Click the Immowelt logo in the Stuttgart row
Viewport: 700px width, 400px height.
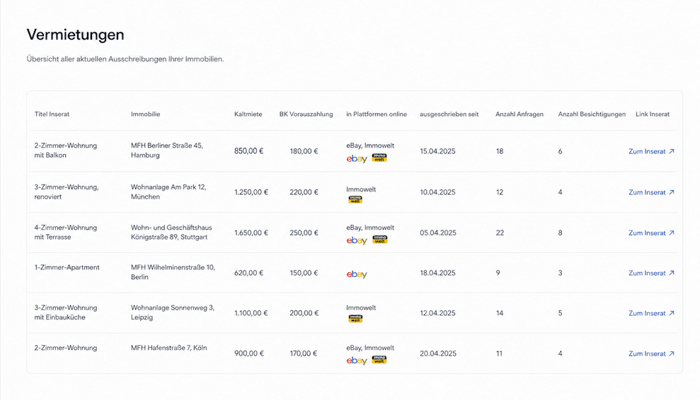(380, 240)
